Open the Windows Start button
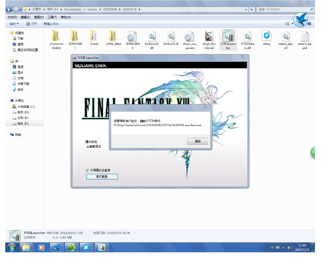 click(12, 247)
